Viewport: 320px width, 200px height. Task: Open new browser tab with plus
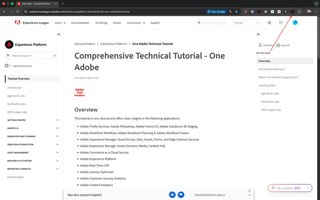(62, 3)
